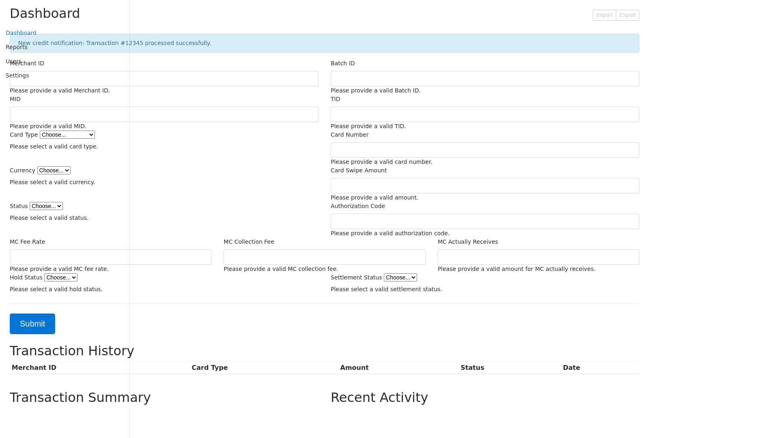The image size is (779, 438).
Task: Open Users in the sidebar
Action: click(x=13, y=61)
